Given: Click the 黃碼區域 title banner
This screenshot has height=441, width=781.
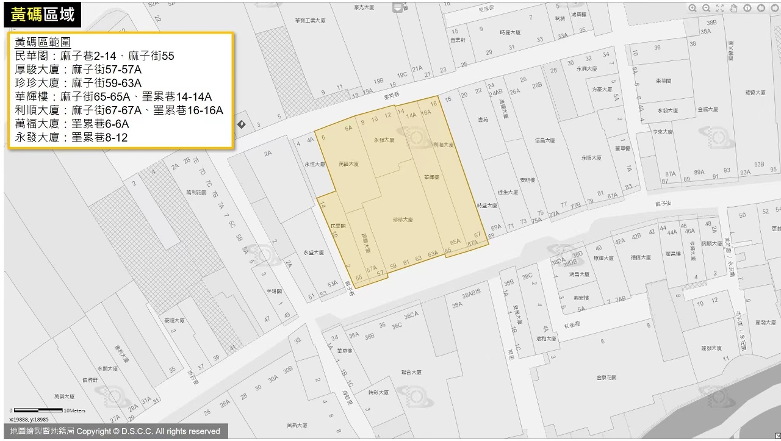Looking at the screenshot, I should tap(42, 15).
